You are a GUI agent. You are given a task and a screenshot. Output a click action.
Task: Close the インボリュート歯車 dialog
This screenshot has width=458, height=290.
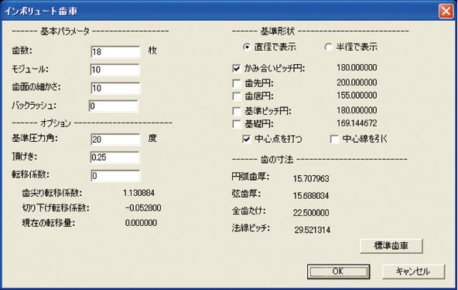(446, 12)
